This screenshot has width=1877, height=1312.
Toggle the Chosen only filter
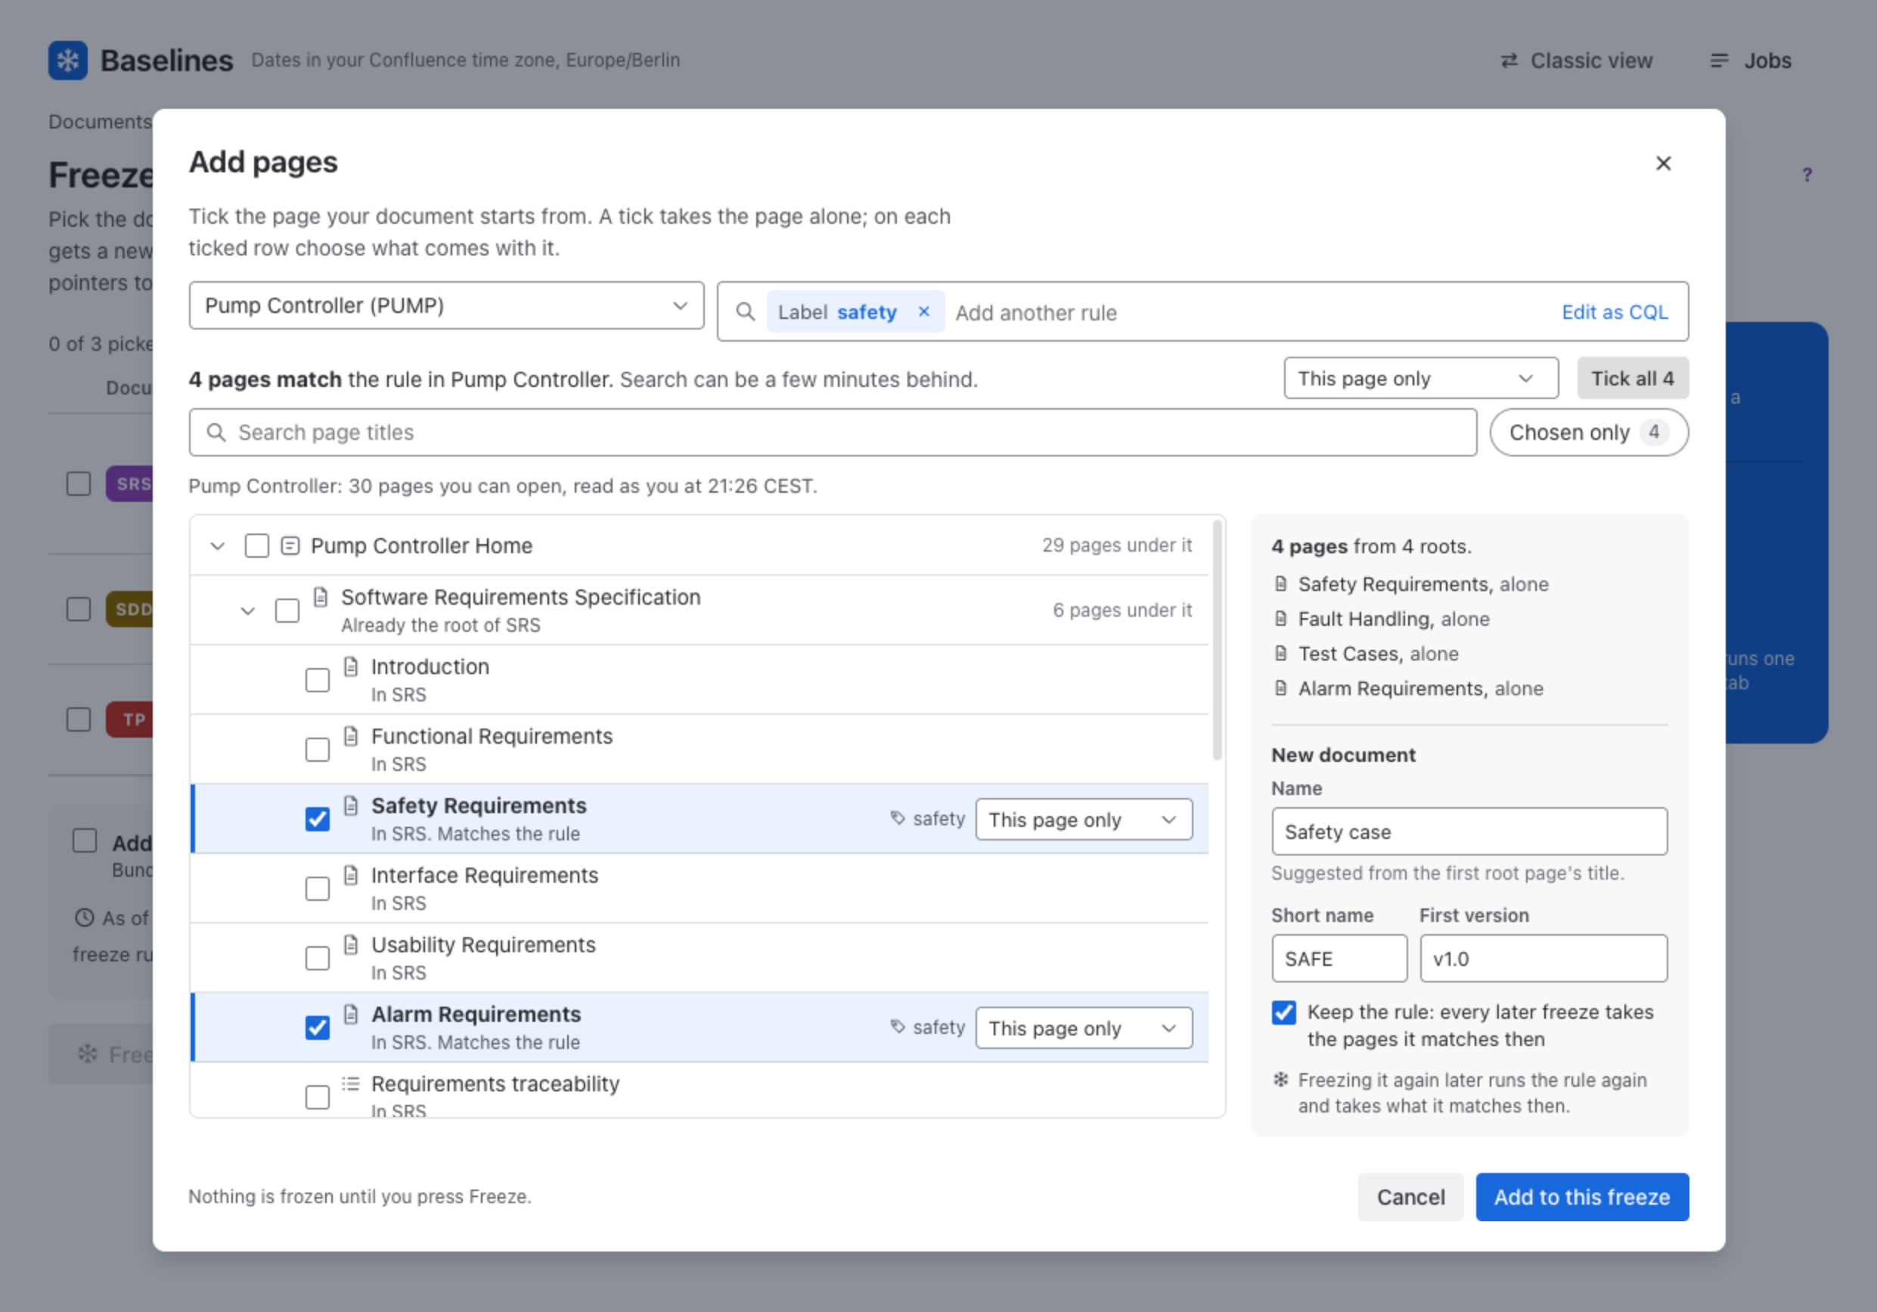(x=1588, y=432)
